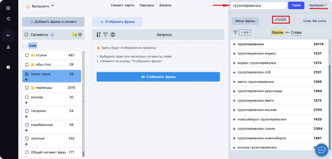Click the segments list scrollbar

click(x=83, y=103)
